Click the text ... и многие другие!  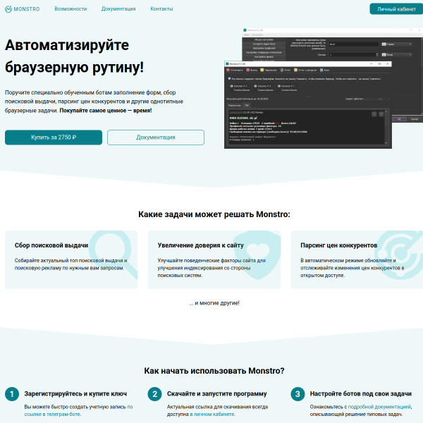coord(214,303)
